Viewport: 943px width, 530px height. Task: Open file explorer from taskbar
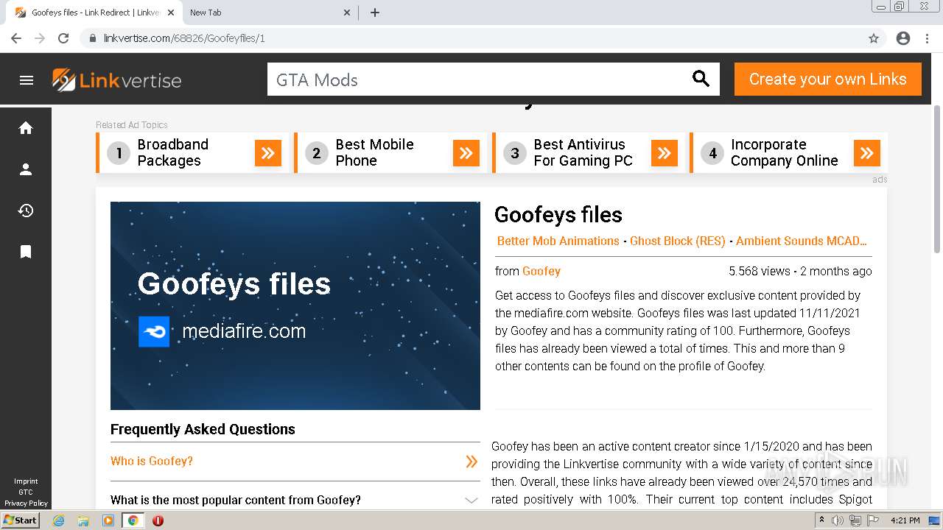(83, 520)
